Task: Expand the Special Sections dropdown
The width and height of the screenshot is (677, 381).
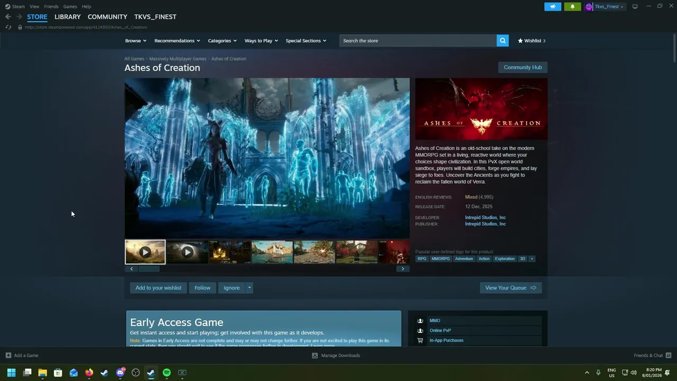Action: point(306,41)
